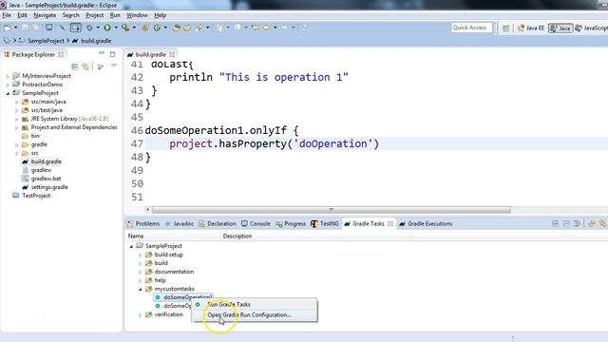Click the Save toolbar icon
The image size is (608, 342).
[x=25, y=28]
